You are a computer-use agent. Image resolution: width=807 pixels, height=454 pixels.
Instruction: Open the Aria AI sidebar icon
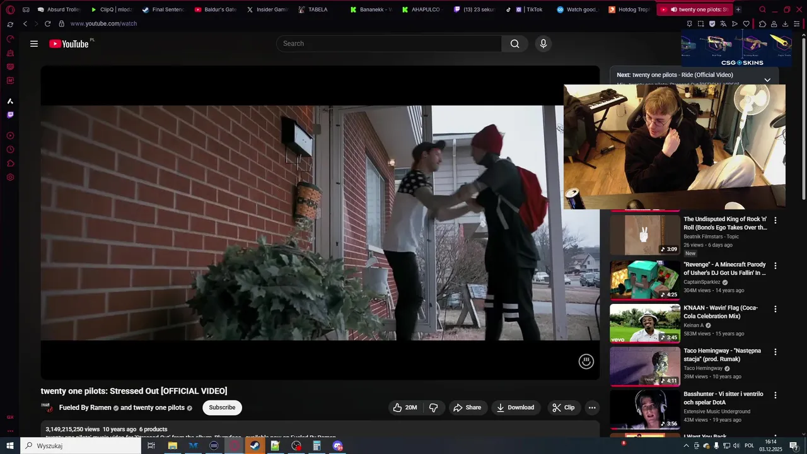(10, 101)
